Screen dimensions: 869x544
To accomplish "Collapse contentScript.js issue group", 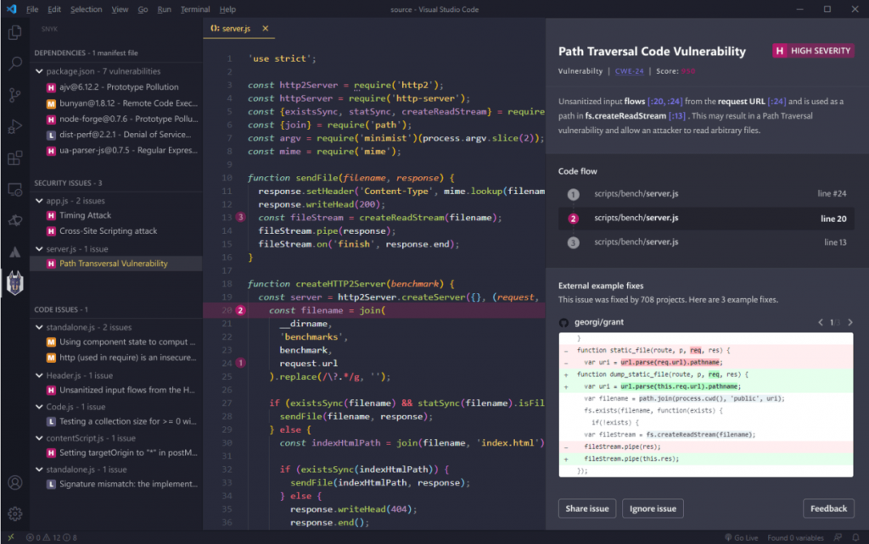I will 39,438.
